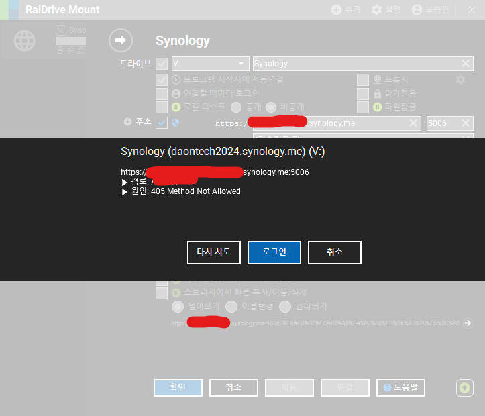The height and width of the screenshot is (416, 485).
Task: Click the 연결 connect button
Action: pyautogui.click(x=345, y=388)
